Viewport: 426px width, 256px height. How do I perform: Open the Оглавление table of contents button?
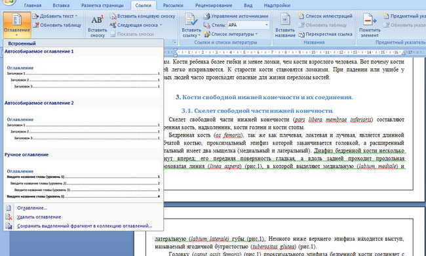coord(17,25)
